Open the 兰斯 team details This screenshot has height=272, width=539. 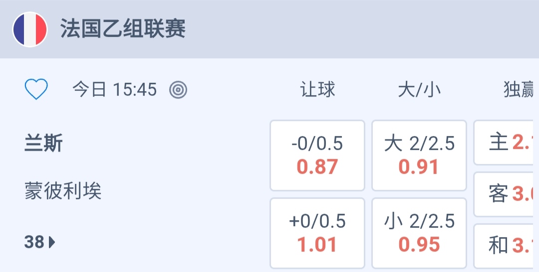(x=44, y=144)
